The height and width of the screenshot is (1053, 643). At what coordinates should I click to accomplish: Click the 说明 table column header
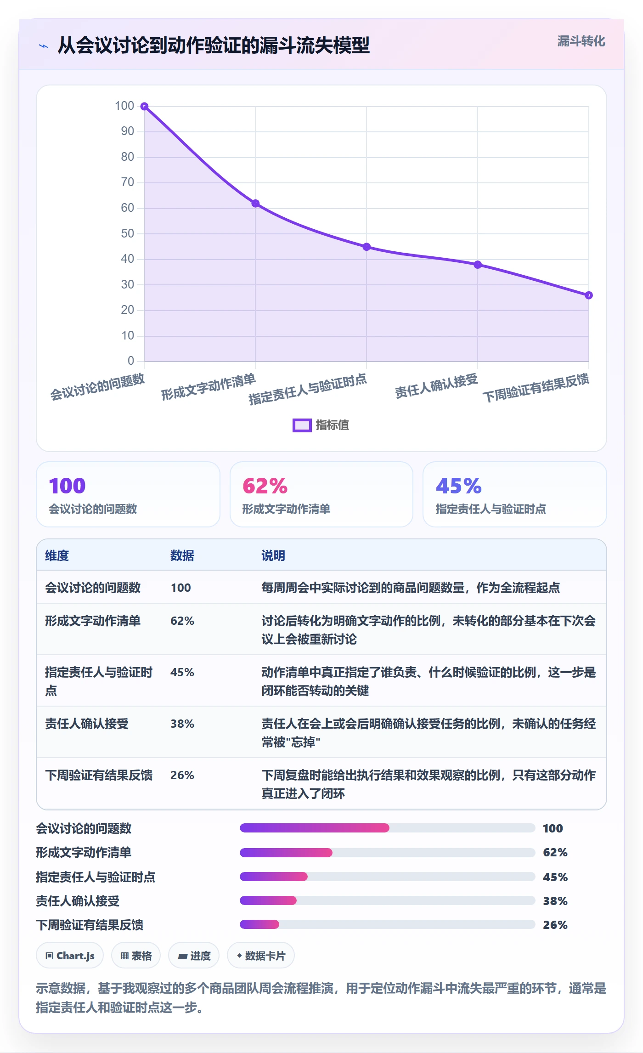coord(273,555)
